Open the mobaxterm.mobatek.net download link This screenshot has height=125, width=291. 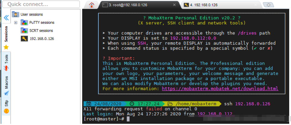pyautogui.click(x=220, y=89)
